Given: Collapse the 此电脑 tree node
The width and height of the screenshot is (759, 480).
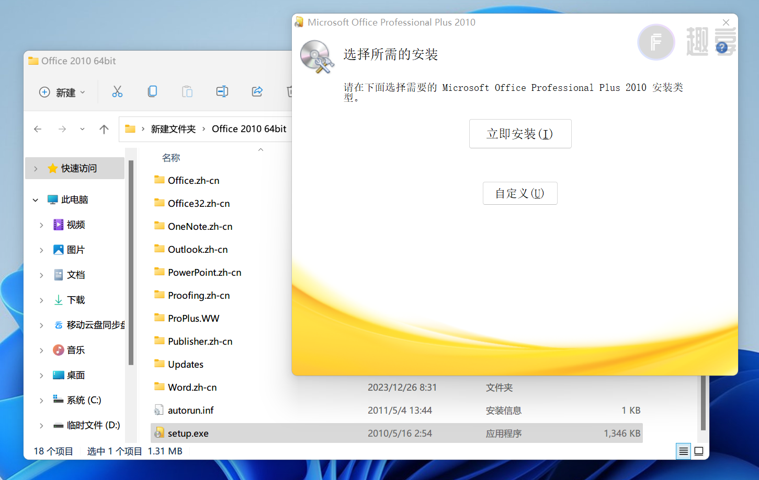Looking at the screenshot, I should coord(36,200).
